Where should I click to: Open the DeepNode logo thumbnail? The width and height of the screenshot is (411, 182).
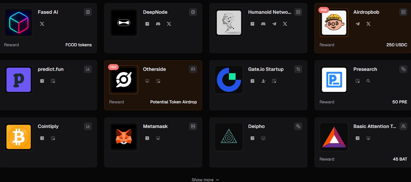tap(124, 23)
